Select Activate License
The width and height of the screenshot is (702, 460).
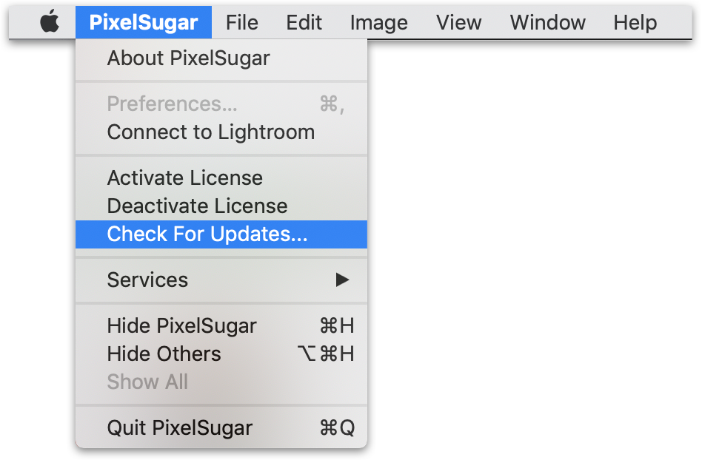click(x=185, y=178)
